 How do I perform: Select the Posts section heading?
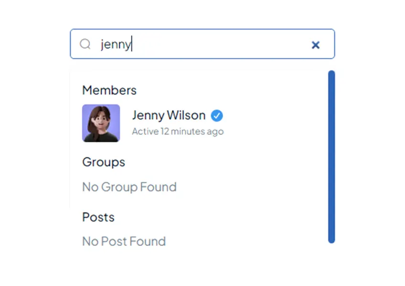click(98, 217)
